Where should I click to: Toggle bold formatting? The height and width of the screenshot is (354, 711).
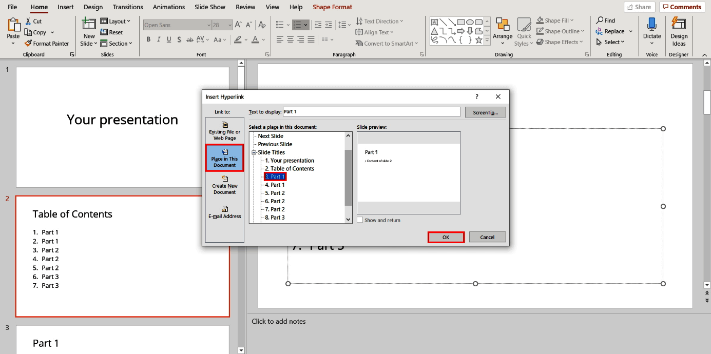(x=148, y=39)
